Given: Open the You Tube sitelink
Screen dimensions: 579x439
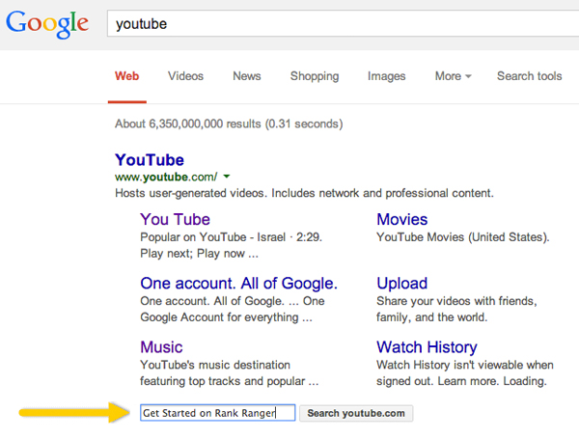Looking at the screenshot, I should coord(175,219).
